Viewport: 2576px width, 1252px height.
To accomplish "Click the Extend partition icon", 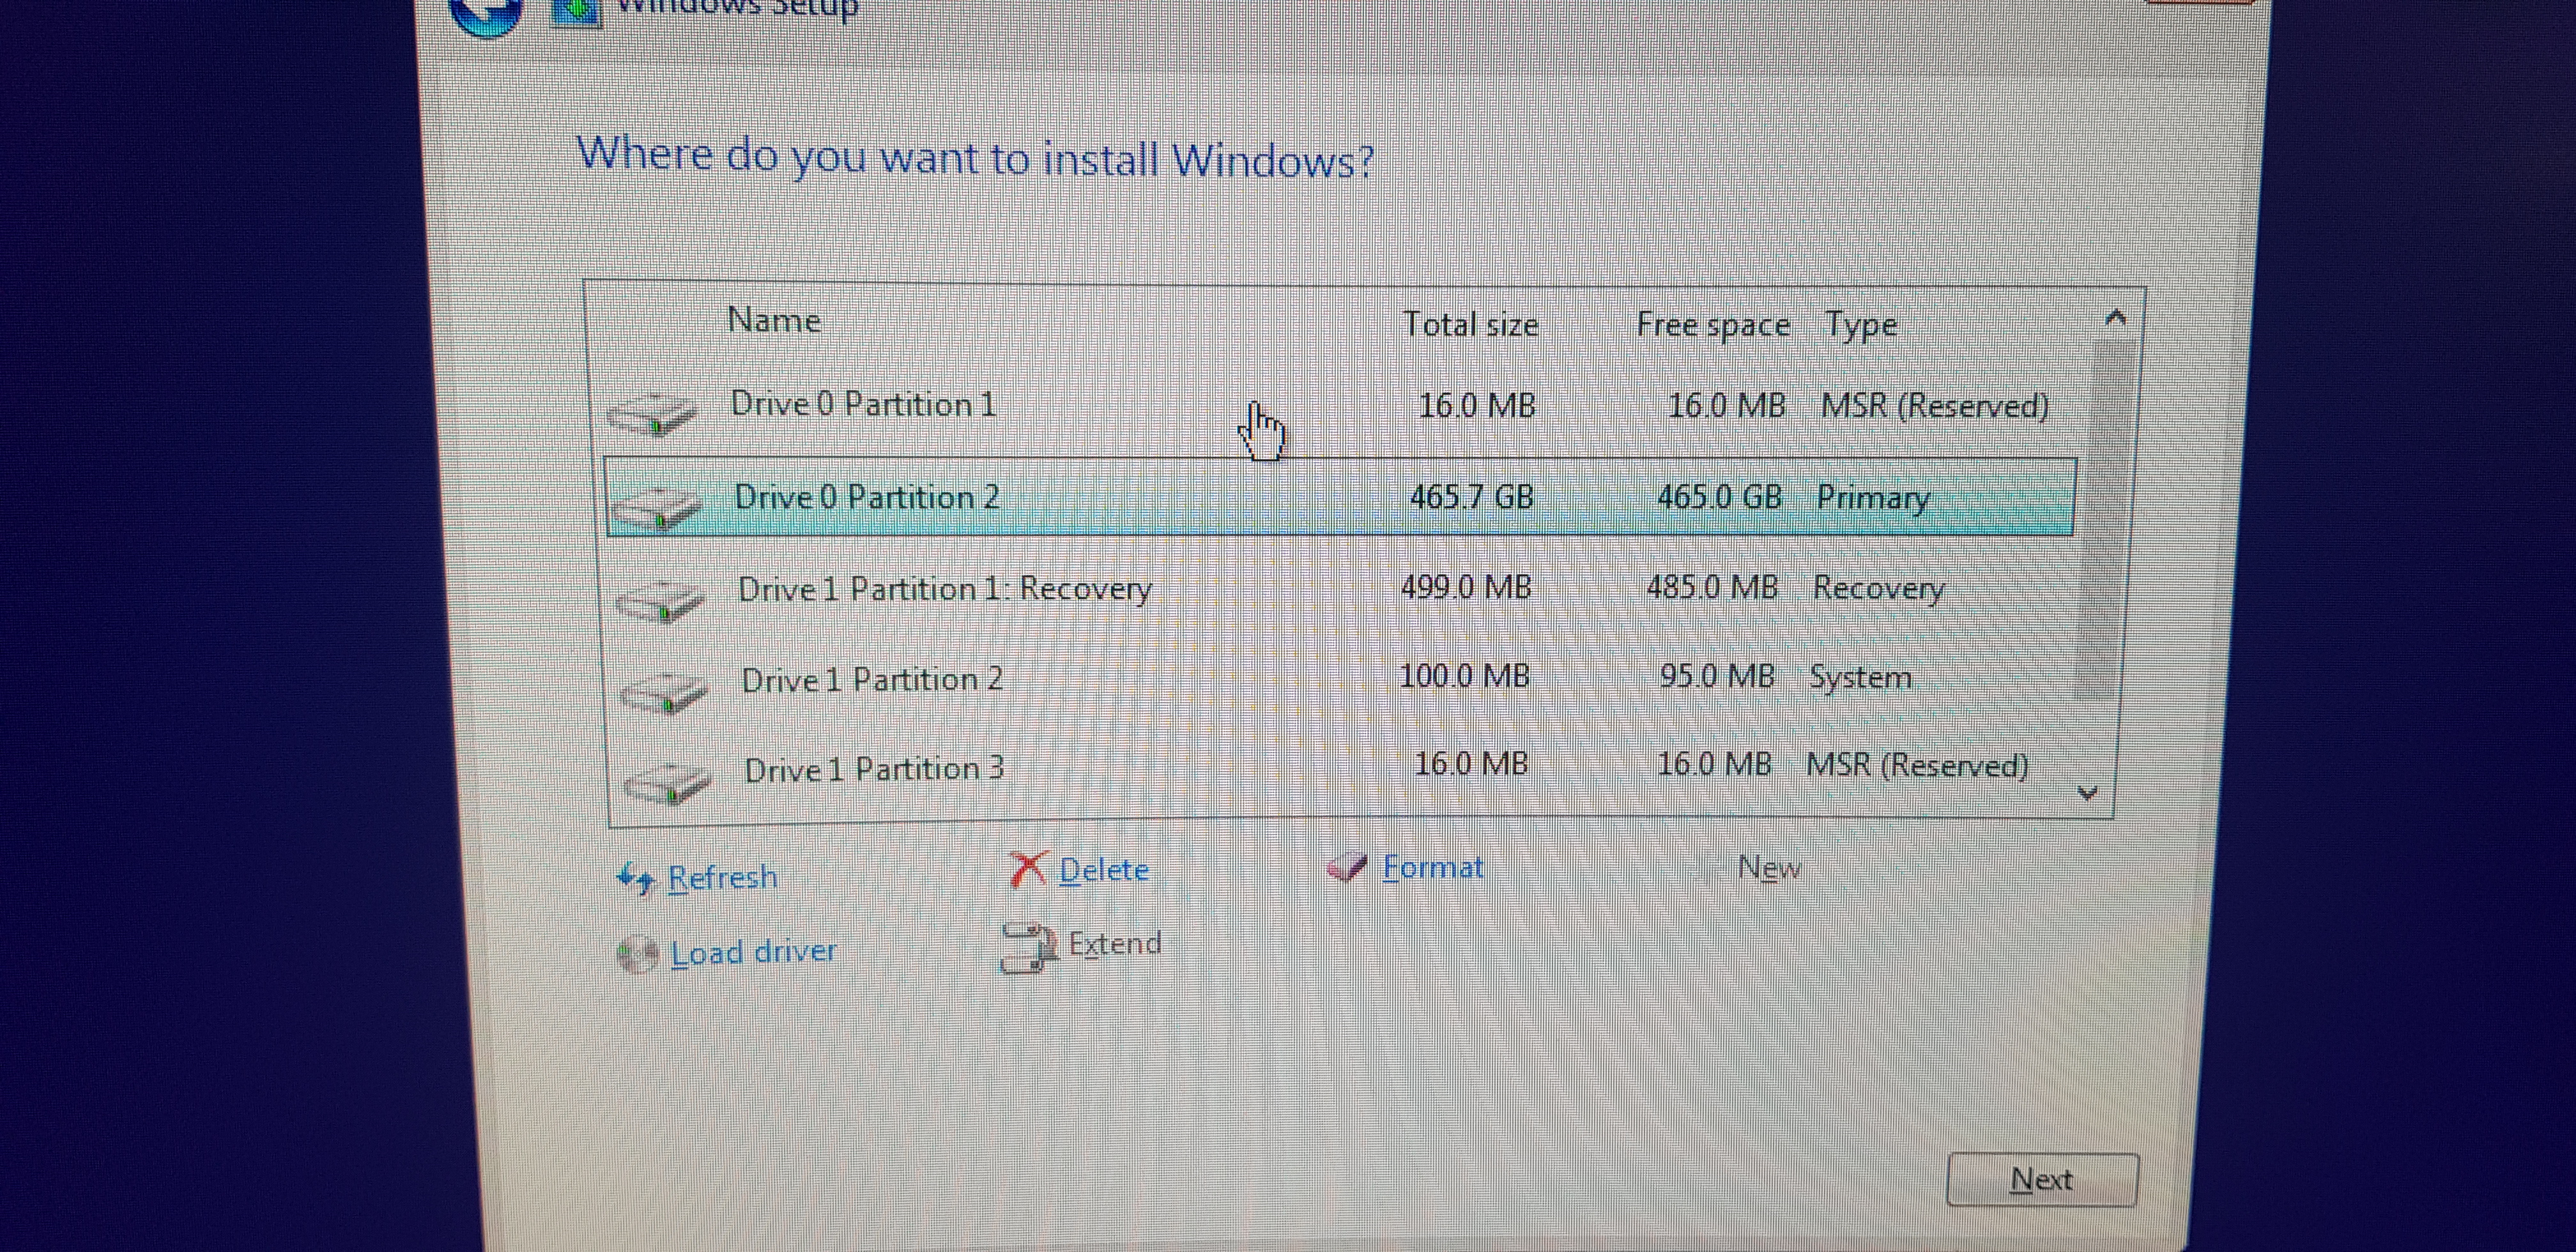I will 1029,947.
